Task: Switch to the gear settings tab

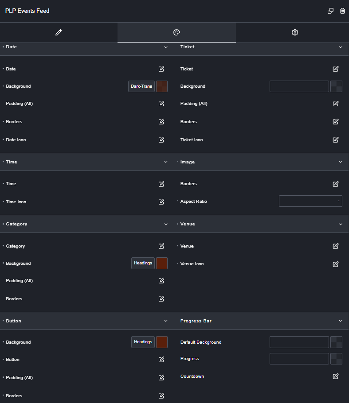Action: pos(295,32)
